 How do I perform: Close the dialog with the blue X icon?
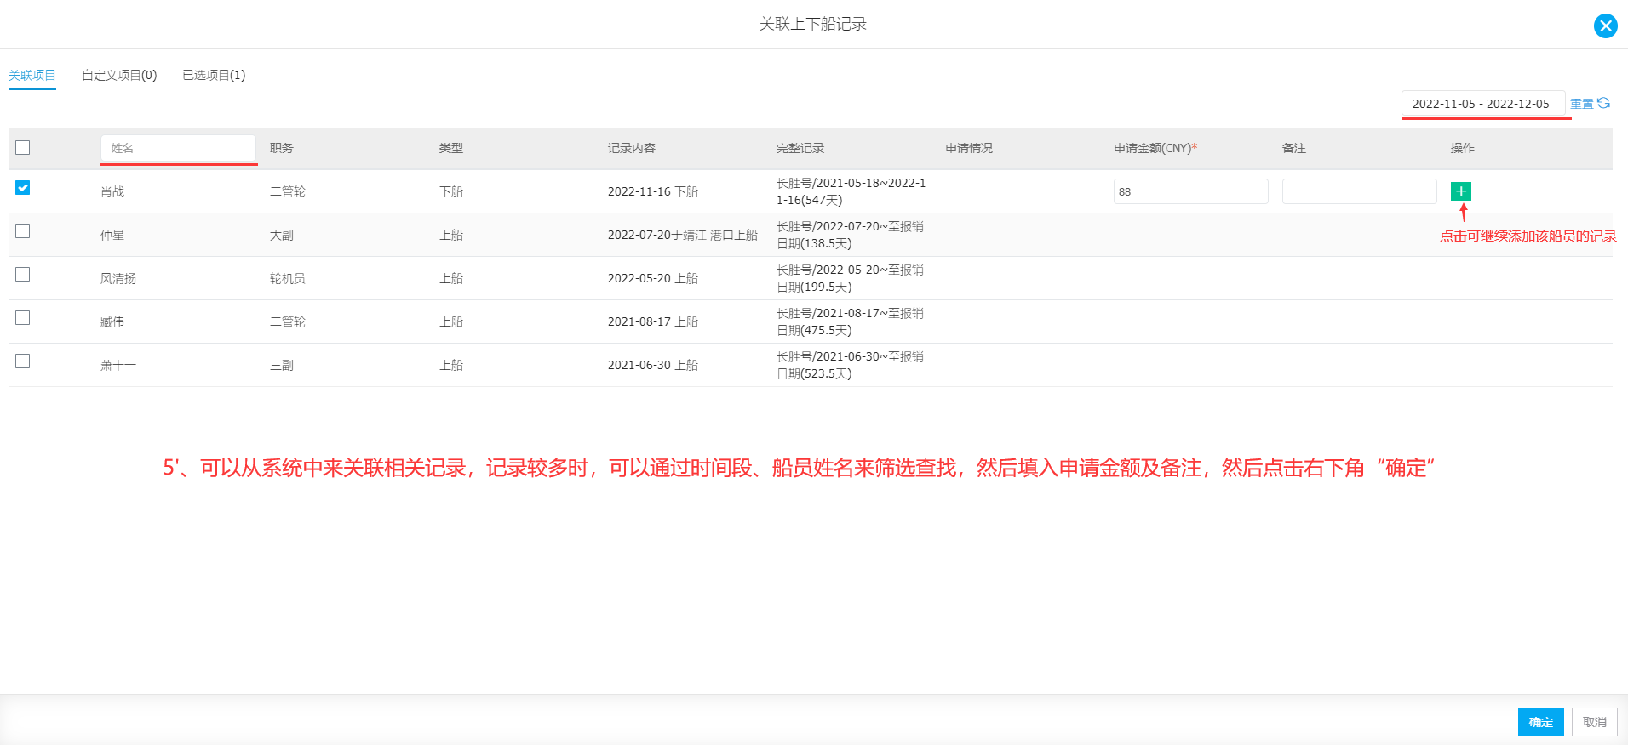[x=1605, y=26]
